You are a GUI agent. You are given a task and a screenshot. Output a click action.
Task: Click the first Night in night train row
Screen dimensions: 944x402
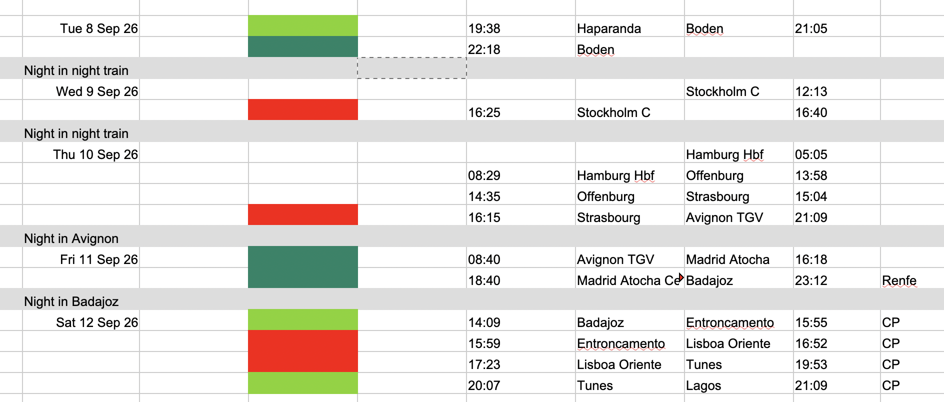[472, 68]
